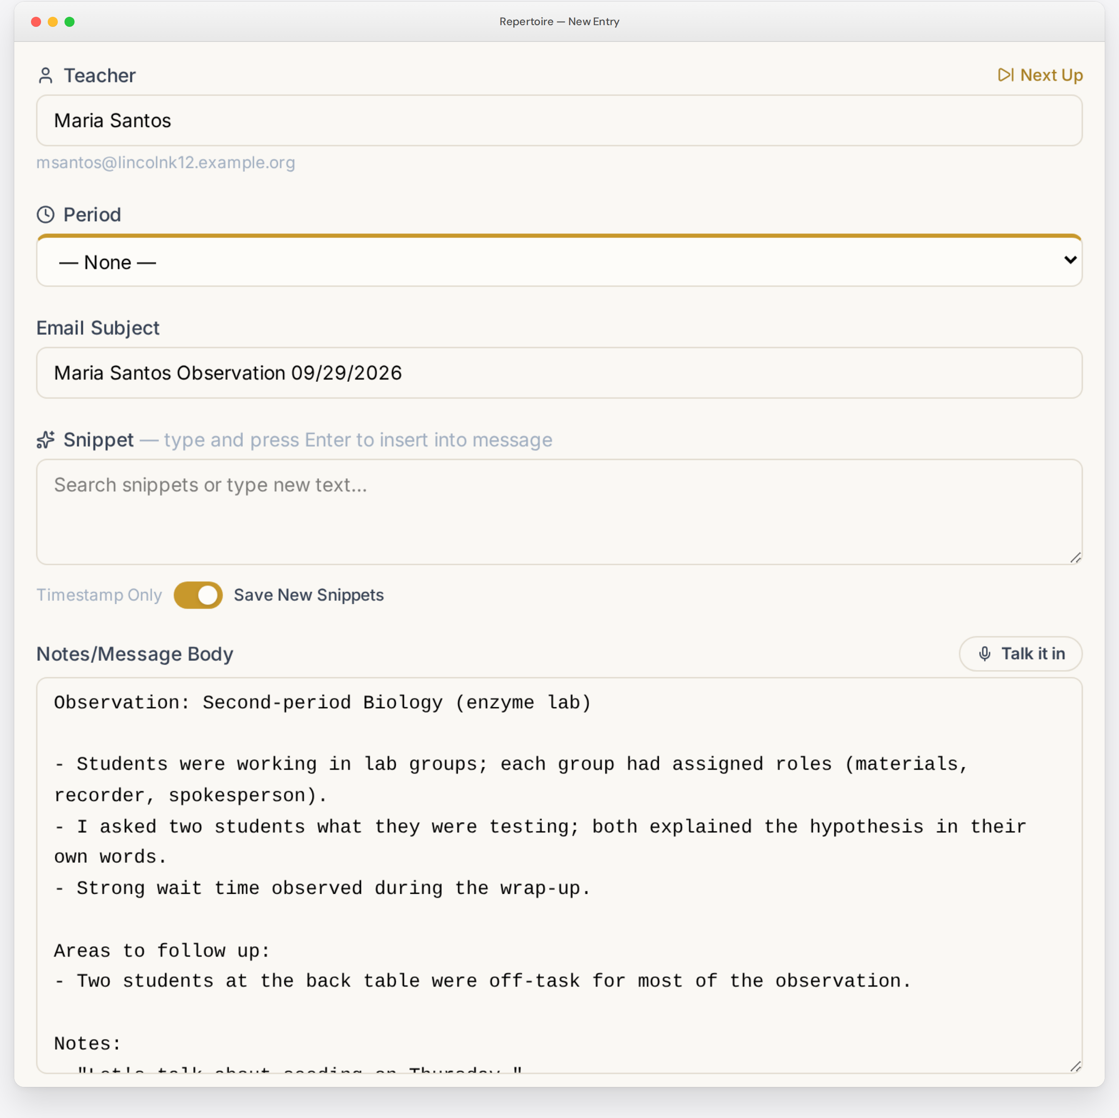
Task: Click the Period clock icon
Action: coord(46,215)
